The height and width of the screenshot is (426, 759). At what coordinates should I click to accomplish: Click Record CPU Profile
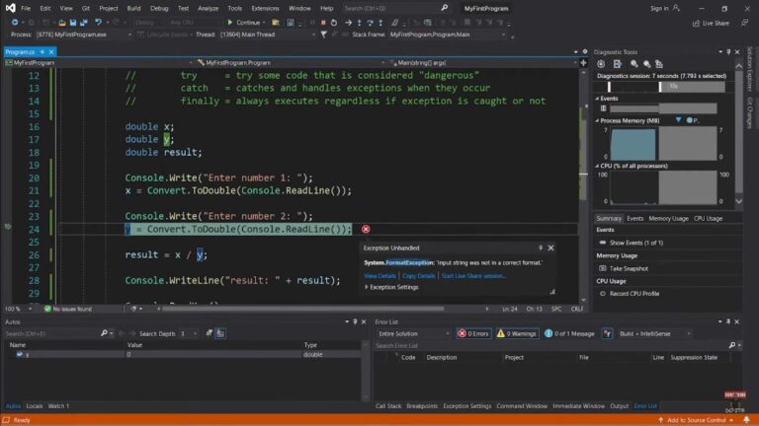tap(634, 293)
